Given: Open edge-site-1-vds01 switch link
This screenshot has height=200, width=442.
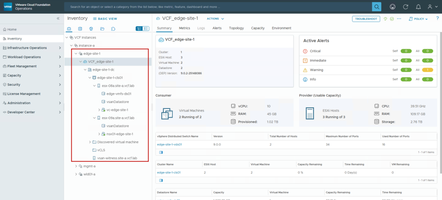Looking at the screenshot, I should point(170,144).
